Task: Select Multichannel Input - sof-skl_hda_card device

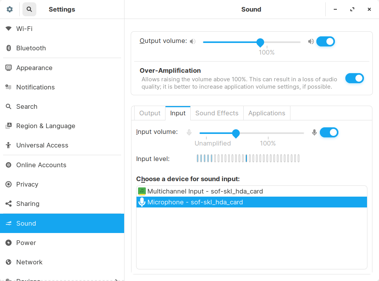Action: tap(205, 191)
